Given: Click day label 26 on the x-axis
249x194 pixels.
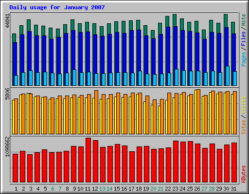Looking at the screenshot, I should coord(197,189).
